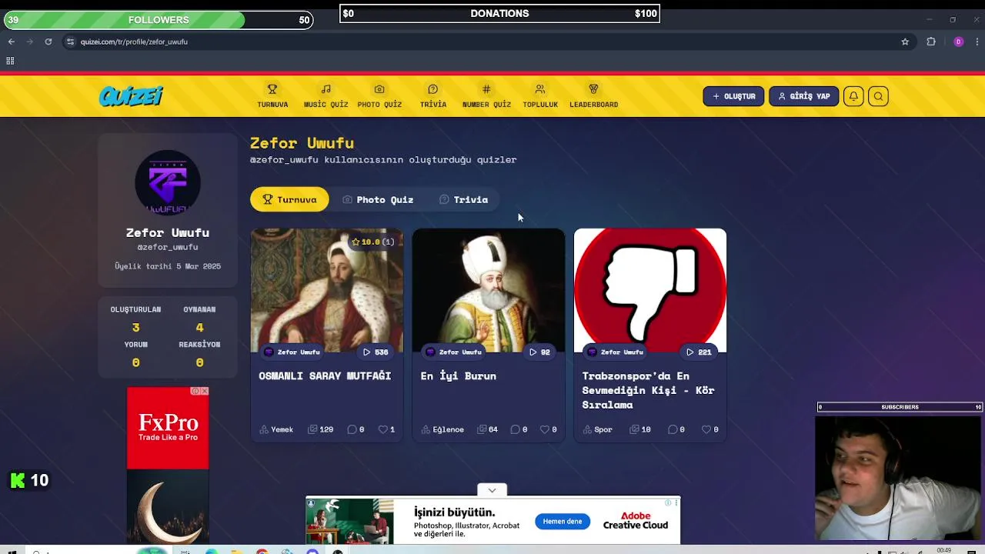Open En İyi Burun quiz thumbnail

489,290
